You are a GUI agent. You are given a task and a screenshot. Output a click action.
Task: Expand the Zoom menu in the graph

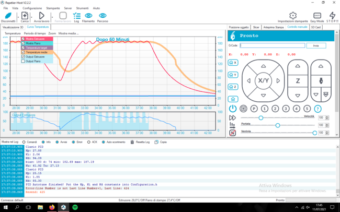pos(52,33)
